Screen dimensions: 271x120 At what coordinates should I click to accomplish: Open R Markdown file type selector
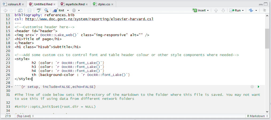[257, 116]
